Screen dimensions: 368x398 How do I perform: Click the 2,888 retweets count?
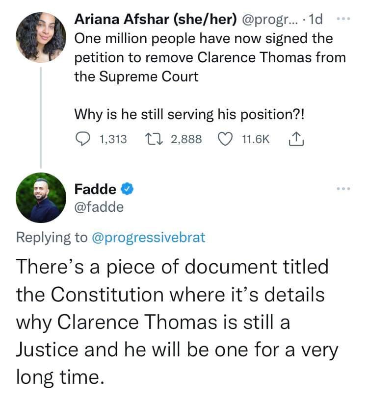pos(186,139)
